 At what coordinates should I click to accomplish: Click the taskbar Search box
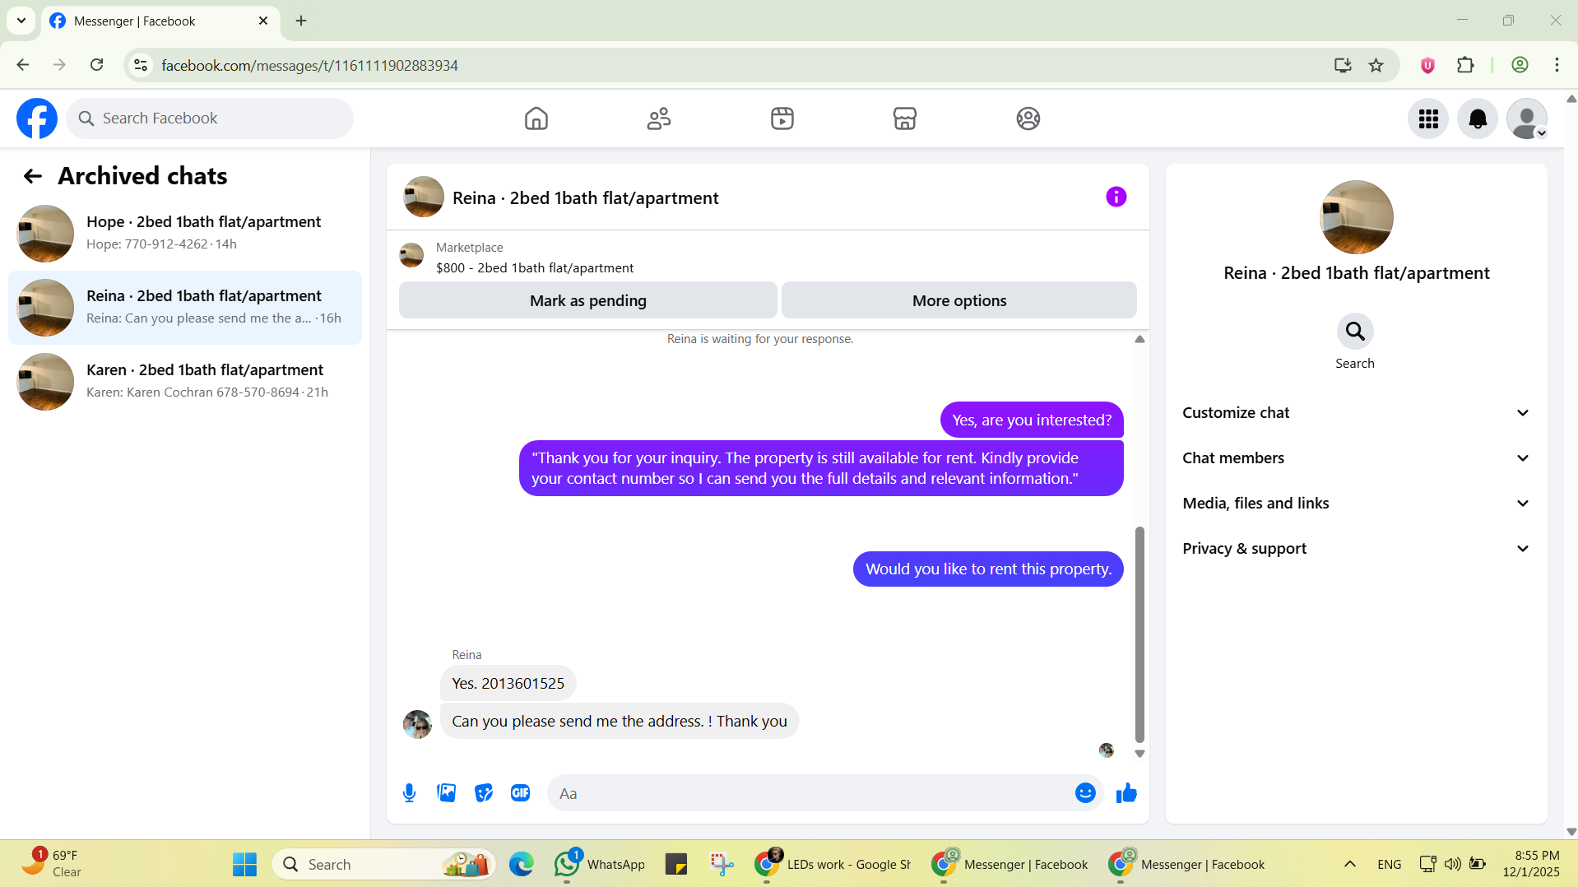(384, 864)
